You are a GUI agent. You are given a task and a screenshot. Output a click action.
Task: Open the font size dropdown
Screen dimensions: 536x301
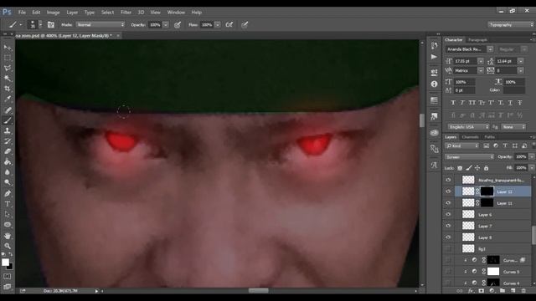click(x=480, y=61)
